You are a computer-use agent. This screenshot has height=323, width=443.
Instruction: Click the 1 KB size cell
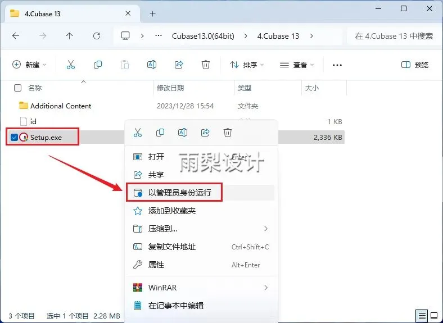(x=335, y=122)
